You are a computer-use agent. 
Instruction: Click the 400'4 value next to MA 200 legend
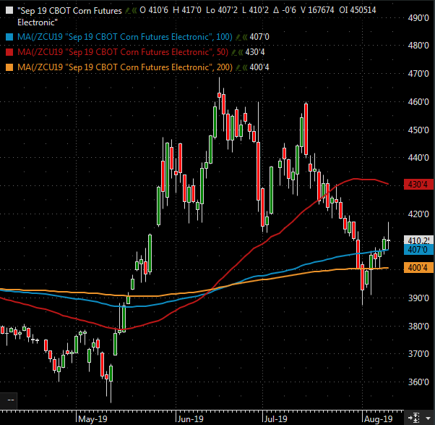click(x=259, y=67)
